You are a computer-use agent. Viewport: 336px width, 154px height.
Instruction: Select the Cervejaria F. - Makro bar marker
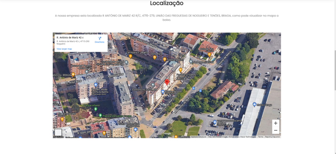(130, 56)
